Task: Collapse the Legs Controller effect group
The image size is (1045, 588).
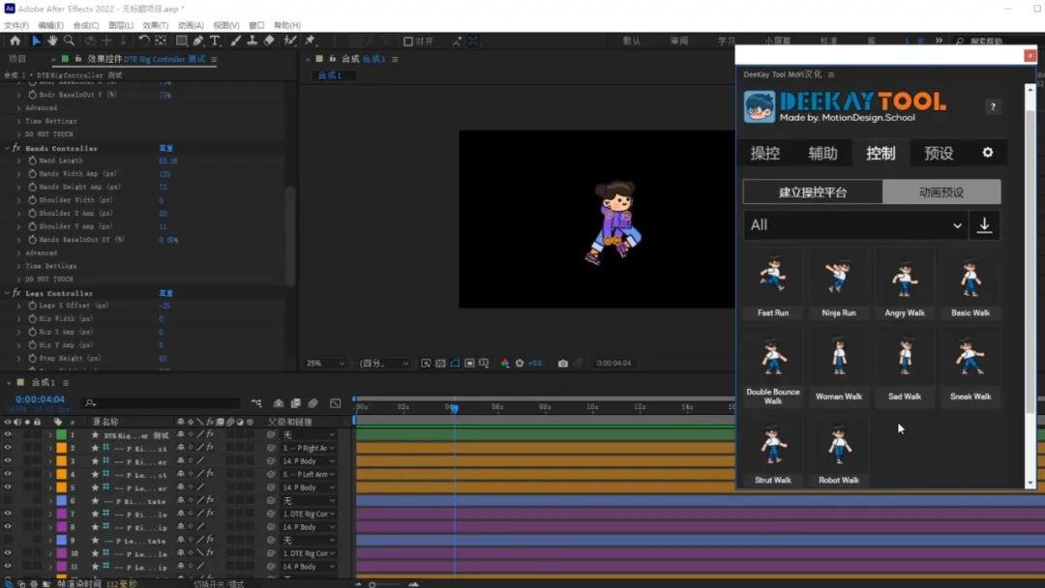Action: click(8, 293)
